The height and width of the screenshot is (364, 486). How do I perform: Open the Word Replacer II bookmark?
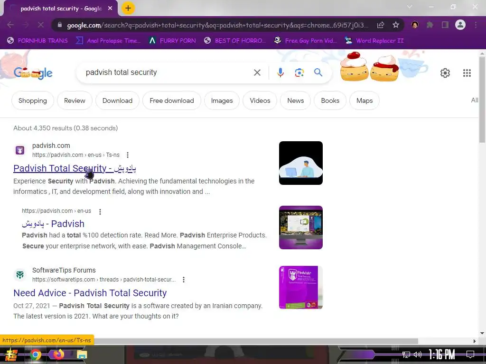[x=374, y=41]
